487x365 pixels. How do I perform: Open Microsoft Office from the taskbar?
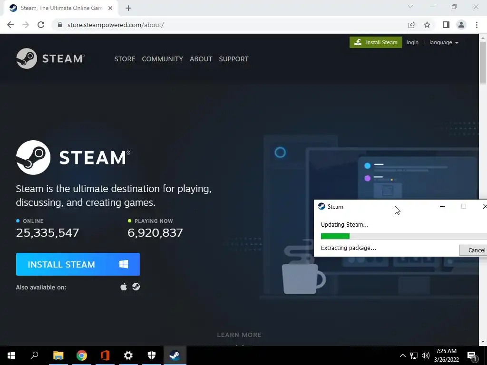point(105,355)
